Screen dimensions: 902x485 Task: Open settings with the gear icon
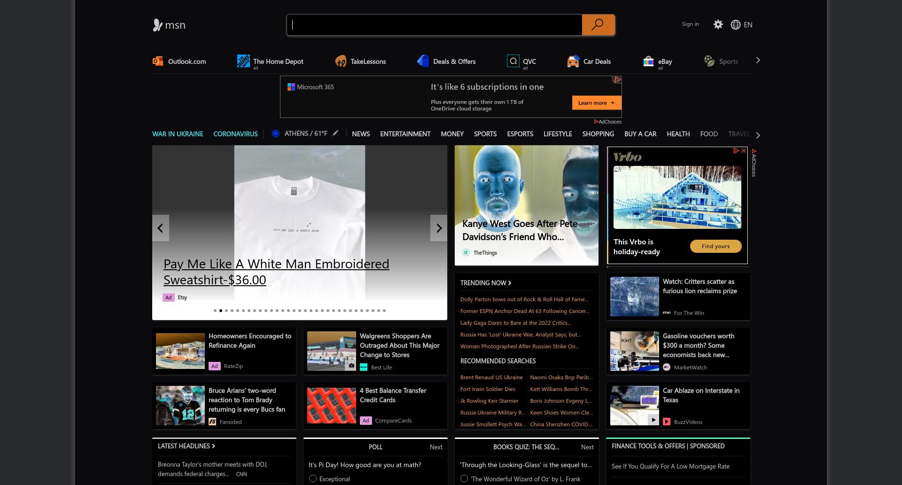pyautogui.click(x=718, y=24)
